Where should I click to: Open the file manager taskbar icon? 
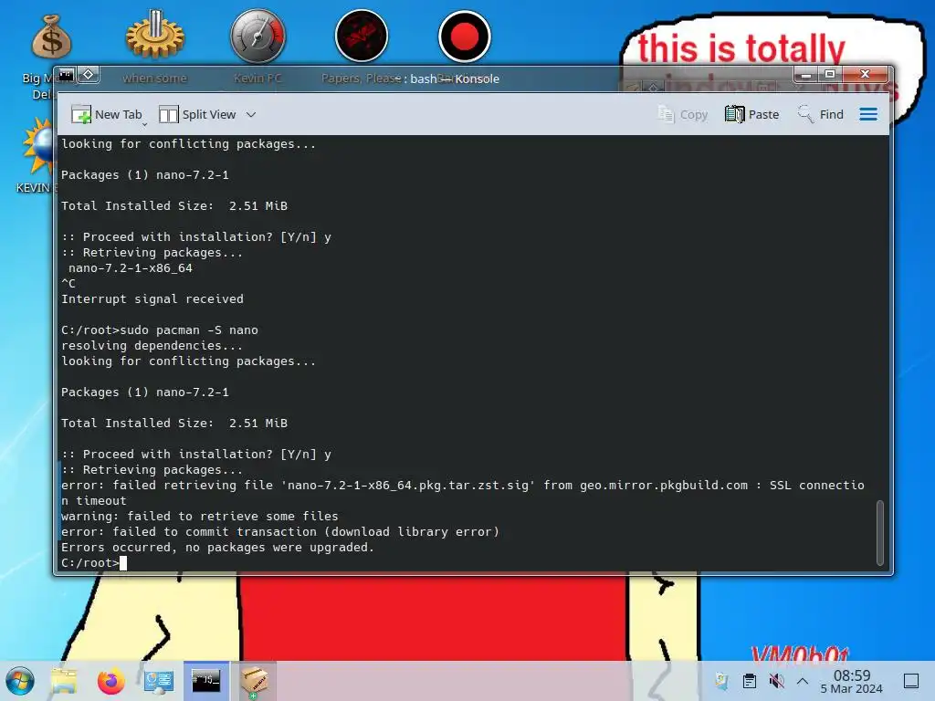(x=64, y=681)
